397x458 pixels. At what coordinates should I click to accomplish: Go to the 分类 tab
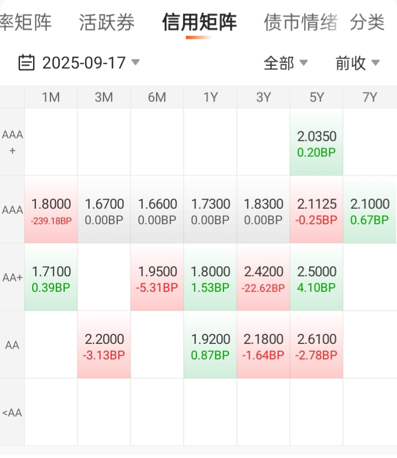pos(367,22)
